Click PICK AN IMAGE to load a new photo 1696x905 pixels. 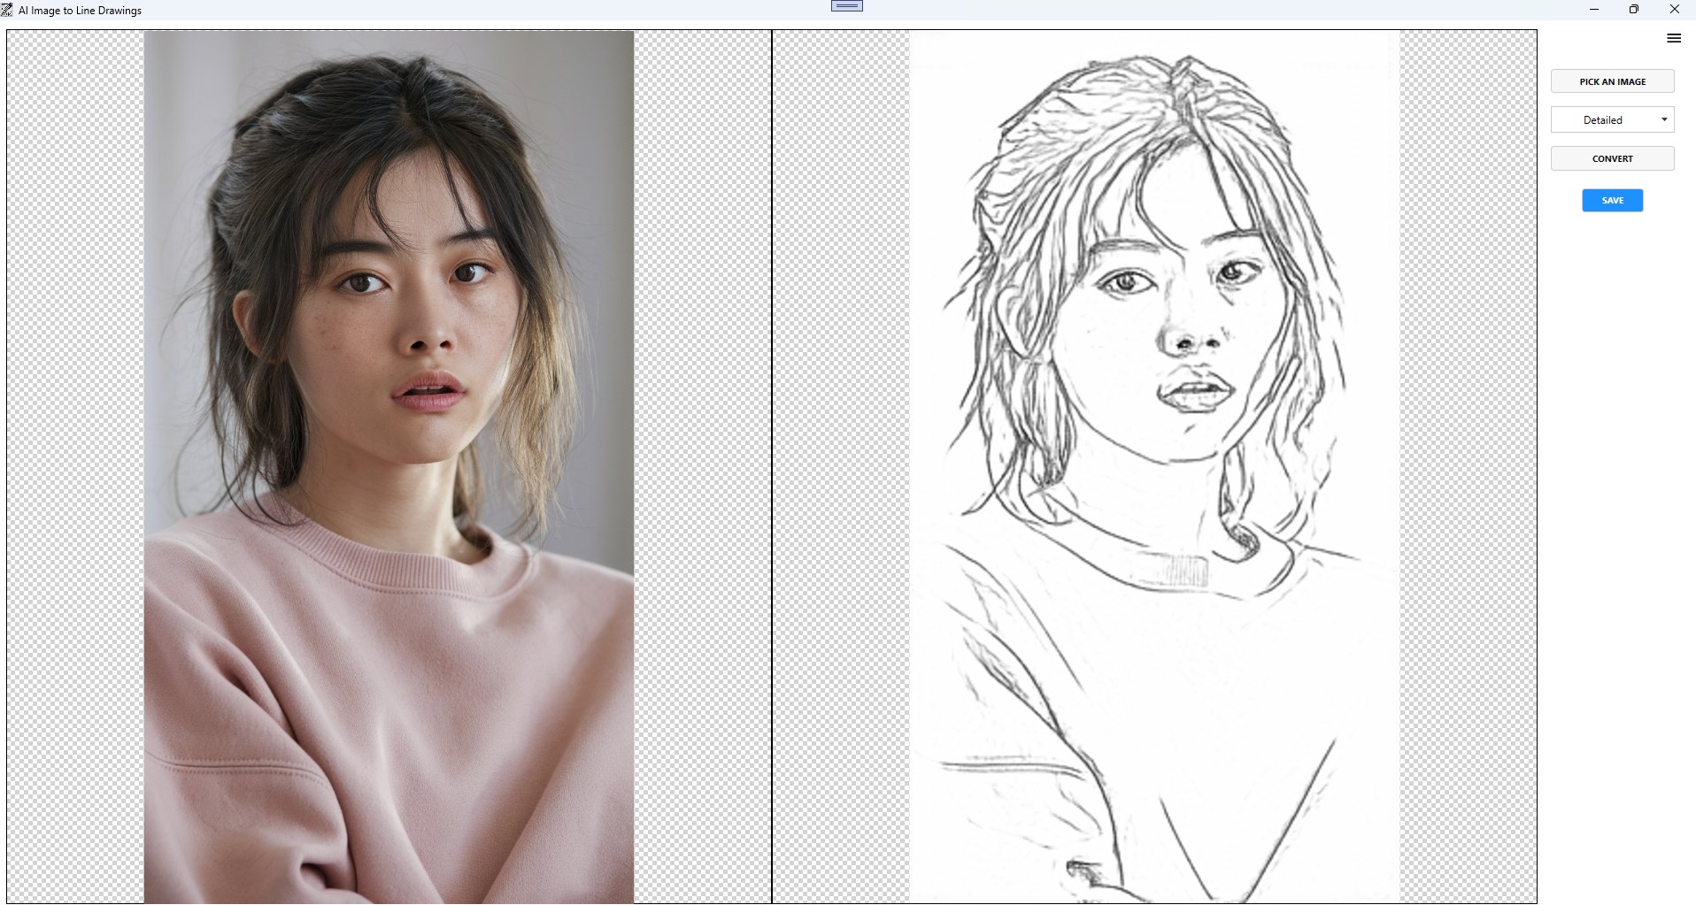click(x=1613, y=81)
